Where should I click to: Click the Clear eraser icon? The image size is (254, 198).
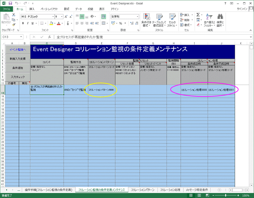pos(198,25)
